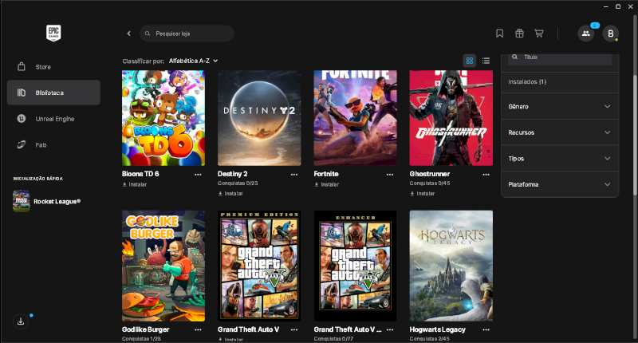Click the Epic Games logo
The height and width of the screenshot is (343, 638).
coord(53,33)
